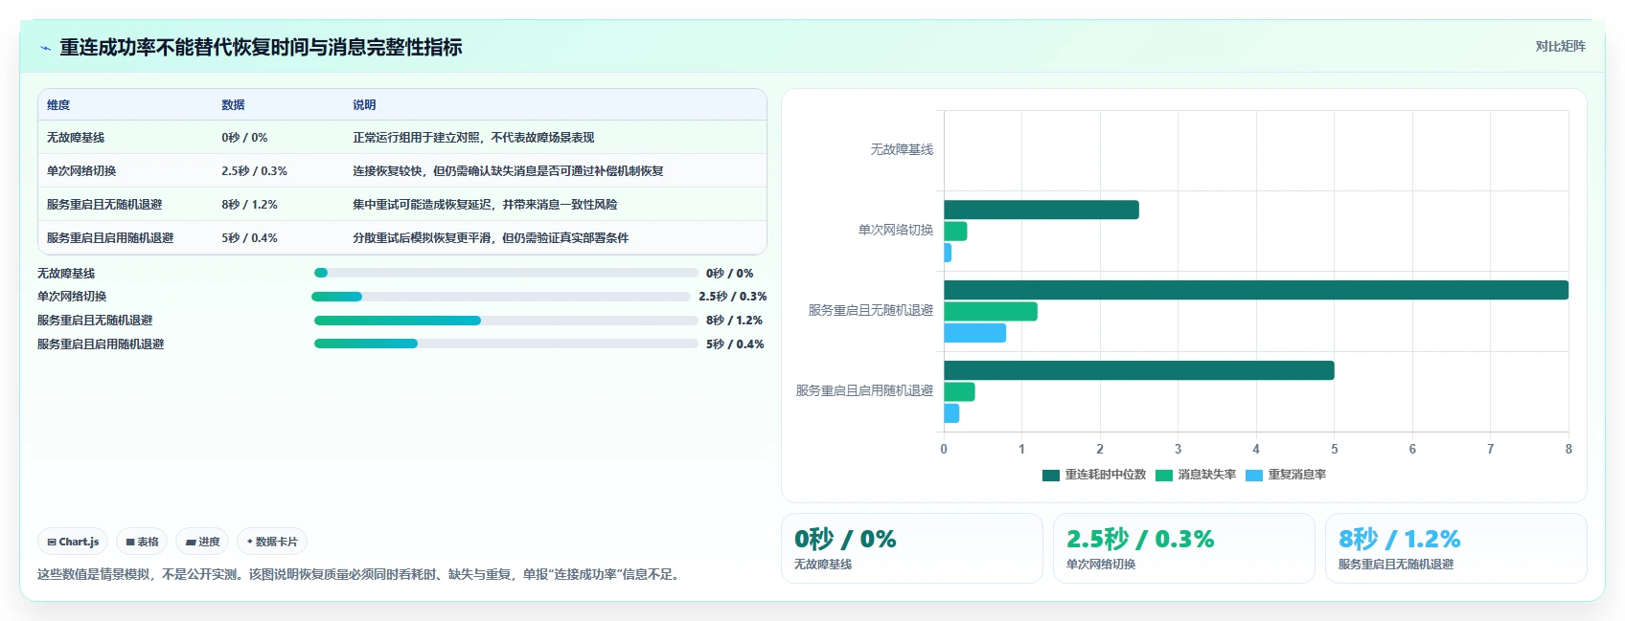Click the table cell 8秒 / 1.2%
The height and width of the screenshot is (621, 1625).
tap(249, 205)
